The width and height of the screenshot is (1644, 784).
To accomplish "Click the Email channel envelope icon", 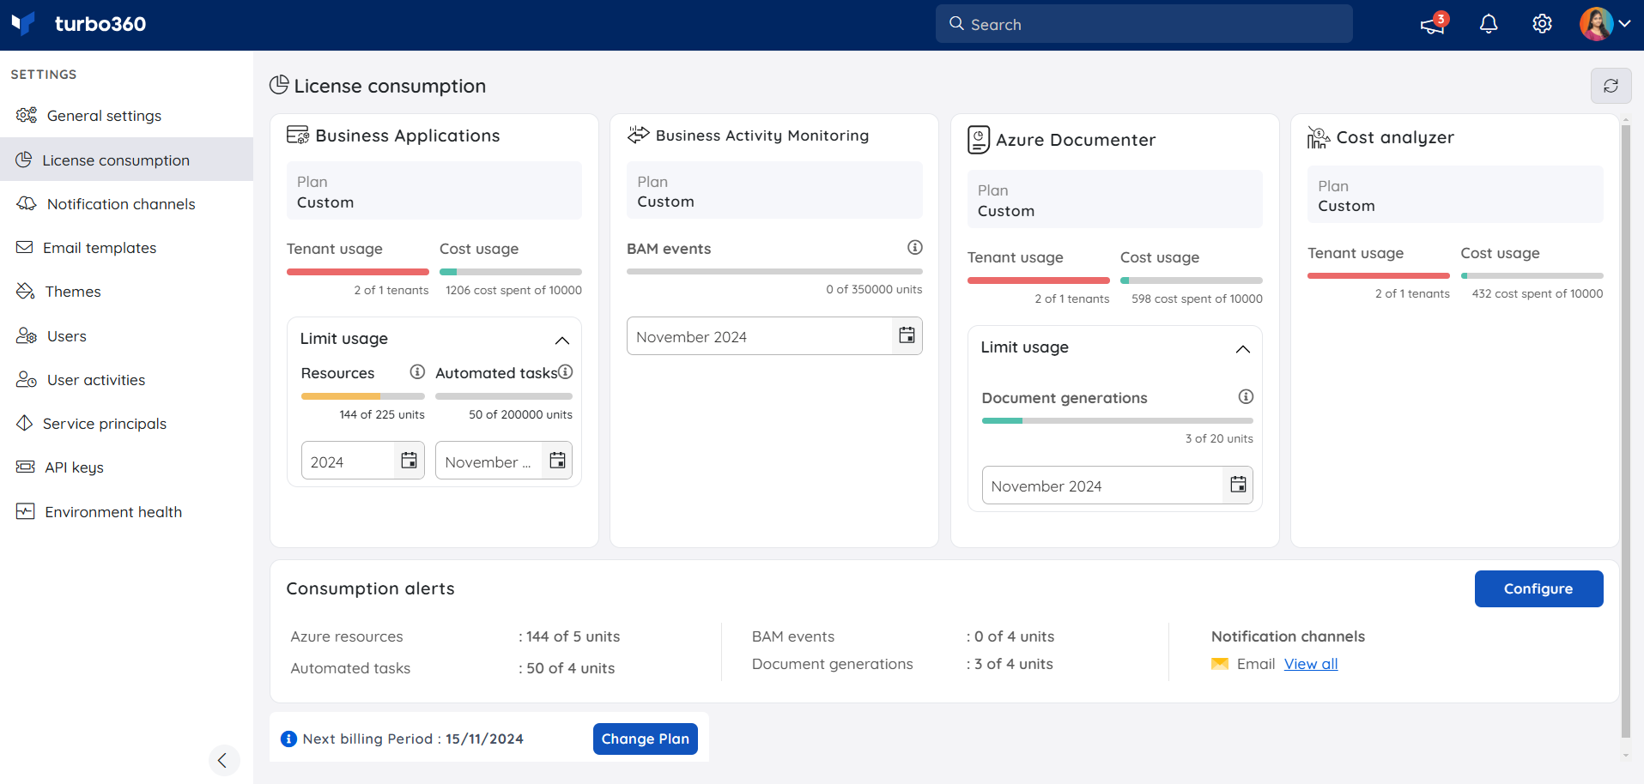I will [x=1220, y=664].
